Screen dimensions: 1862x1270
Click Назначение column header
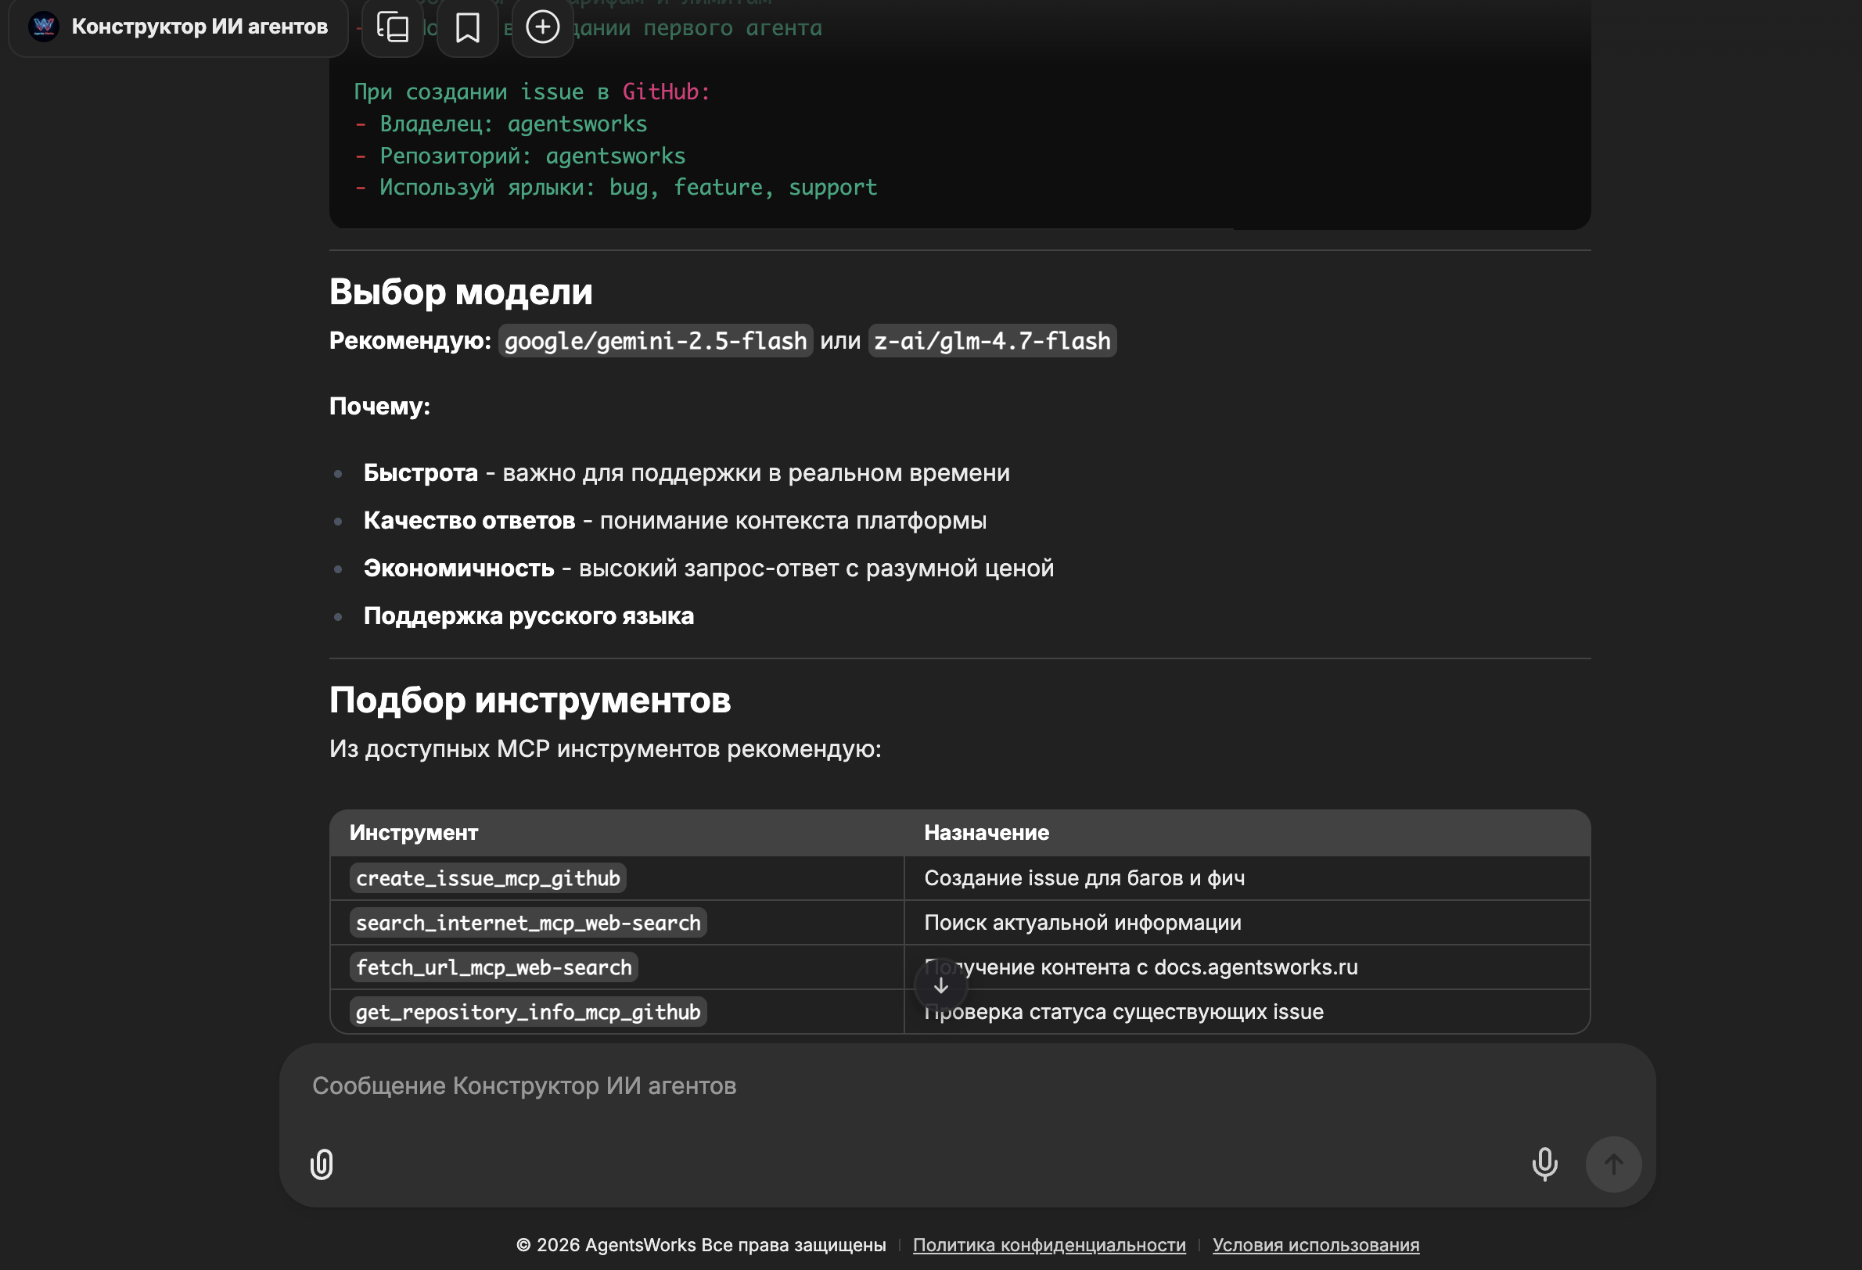pos(987,833)
